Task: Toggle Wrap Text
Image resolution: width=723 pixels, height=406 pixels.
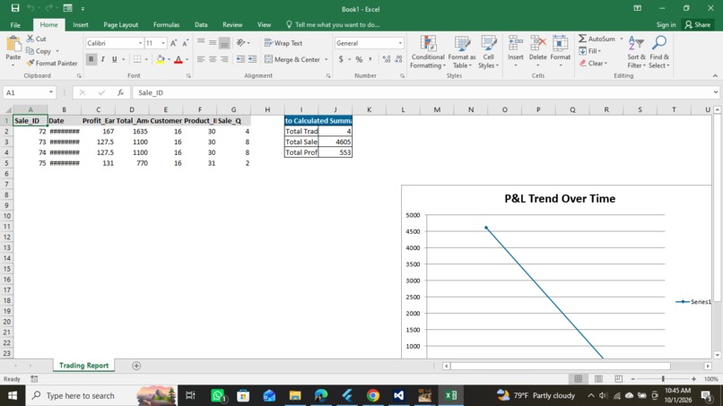Action: (283, 43)
